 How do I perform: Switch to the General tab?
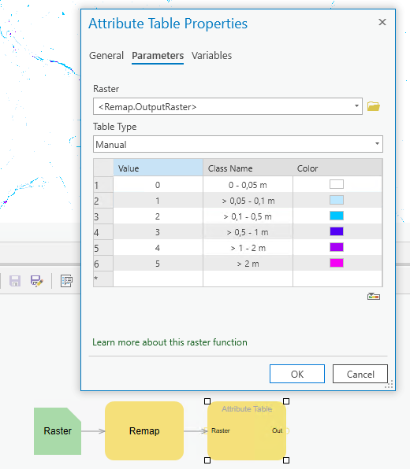[x=106, y=56]
